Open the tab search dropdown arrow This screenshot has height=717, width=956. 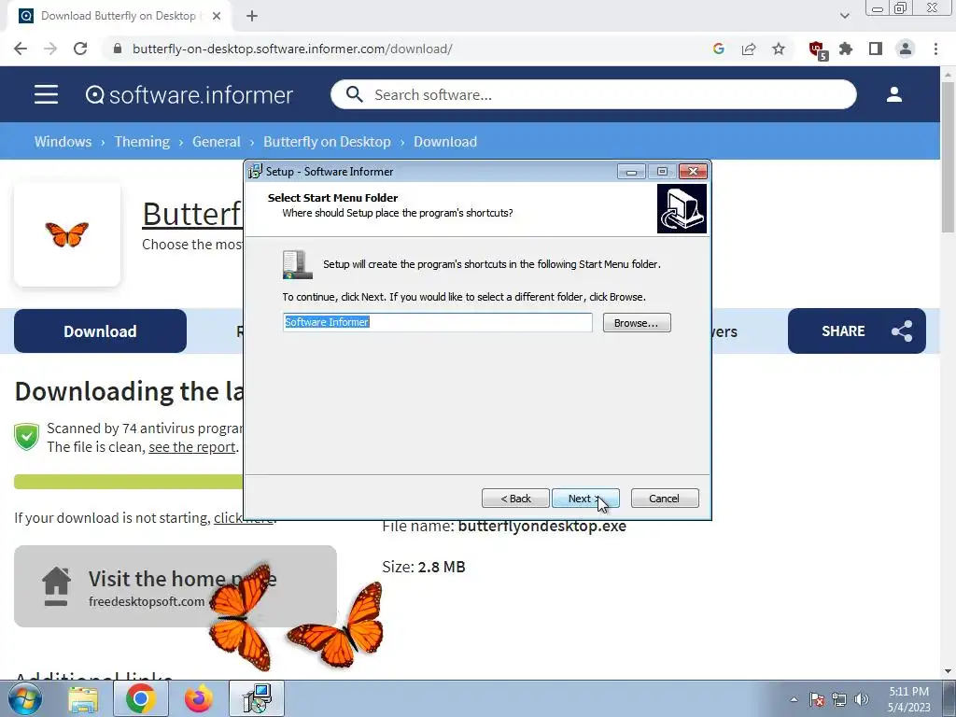pos(844,16)
